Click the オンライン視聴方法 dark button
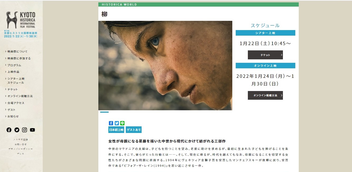This screenshot has width=352, height=172. [x=265, y=95]
